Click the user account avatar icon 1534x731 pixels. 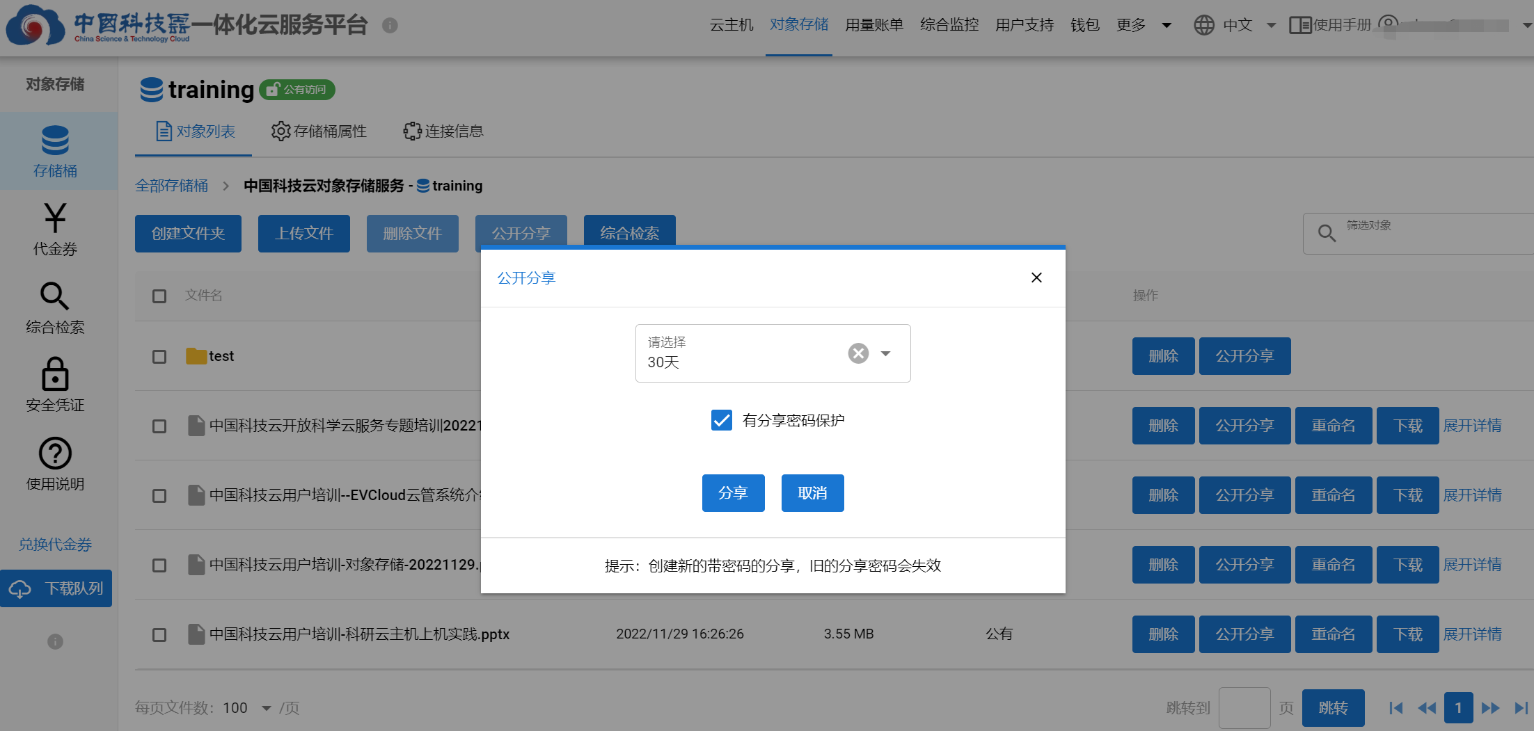1388,24
